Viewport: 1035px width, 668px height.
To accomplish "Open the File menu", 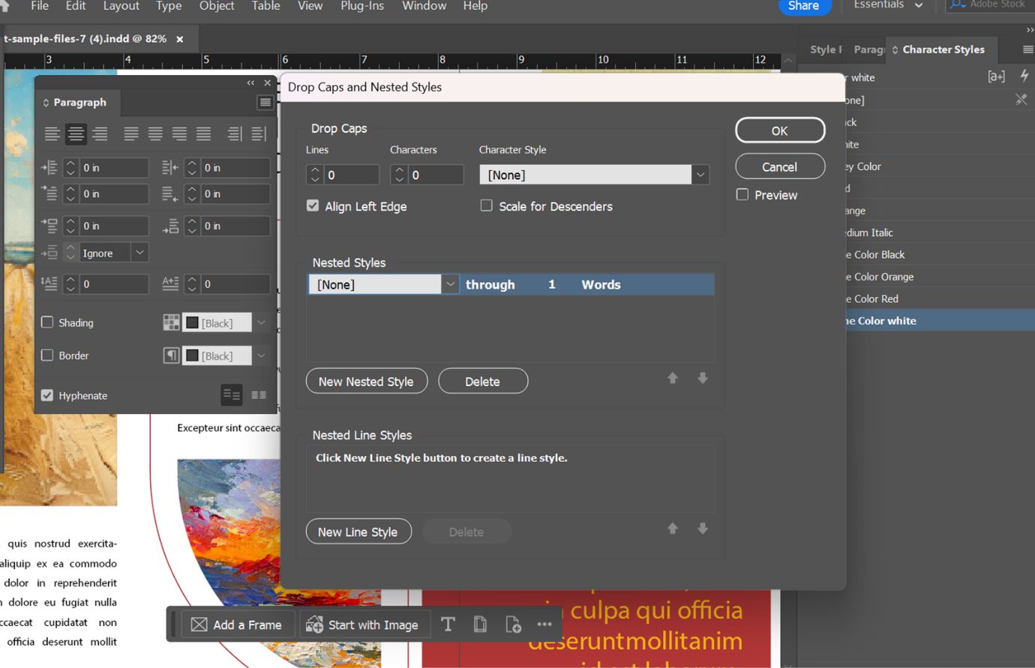I will [x=40, y=6].
